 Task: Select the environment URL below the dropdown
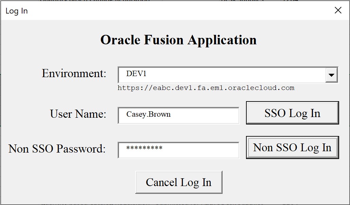click(x=206, y=88)
